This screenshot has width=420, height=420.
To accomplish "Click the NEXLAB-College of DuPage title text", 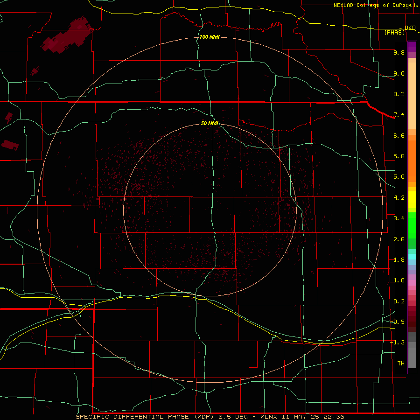I will tap(374, 5).
